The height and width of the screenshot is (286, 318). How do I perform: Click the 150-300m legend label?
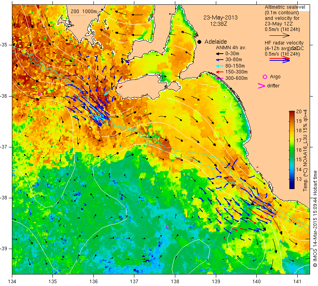237,72
